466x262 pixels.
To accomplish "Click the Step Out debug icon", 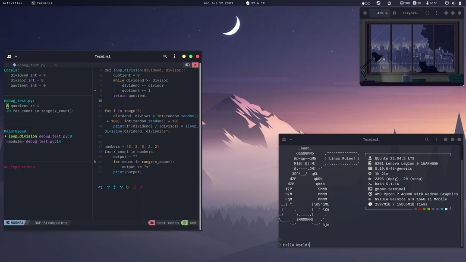I will pyautogui.click(x=114, y=187).
